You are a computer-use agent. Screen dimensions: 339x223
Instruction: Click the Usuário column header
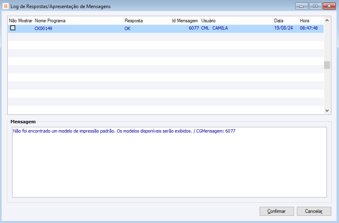[236, 21]
